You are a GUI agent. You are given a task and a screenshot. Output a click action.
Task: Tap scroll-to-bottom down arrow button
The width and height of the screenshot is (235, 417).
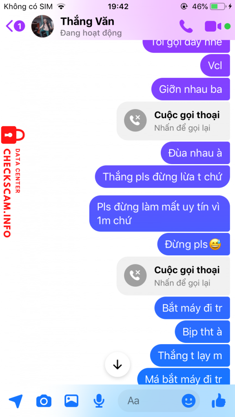117,364
